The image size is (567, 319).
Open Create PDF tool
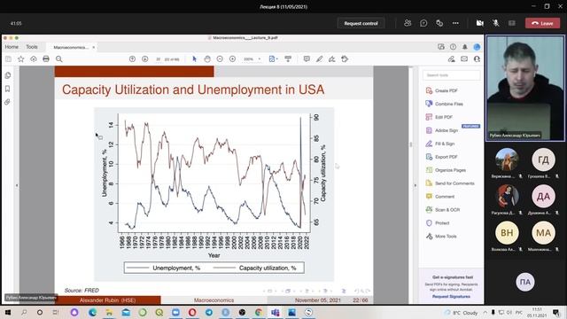(441, 90)
